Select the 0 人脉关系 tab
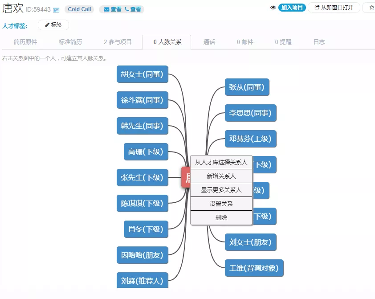The image size is (375, 299). click(x=167, y=42)
